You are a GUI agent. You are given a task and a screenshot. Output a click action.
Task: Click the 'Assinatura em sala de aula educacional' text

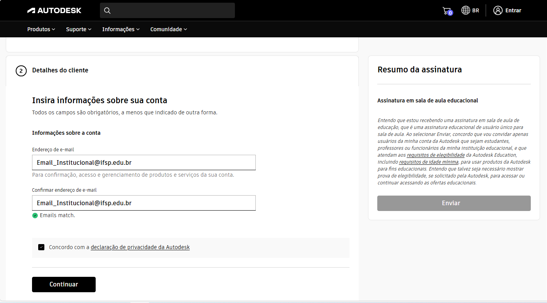click(428, 100)
